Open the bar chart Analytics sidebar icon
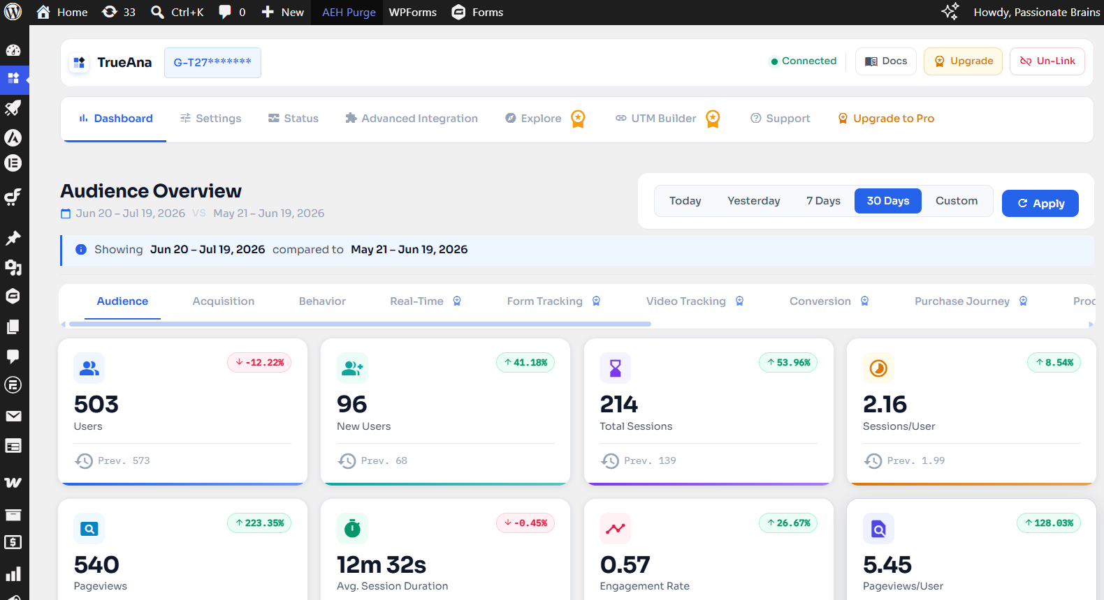 13,573
